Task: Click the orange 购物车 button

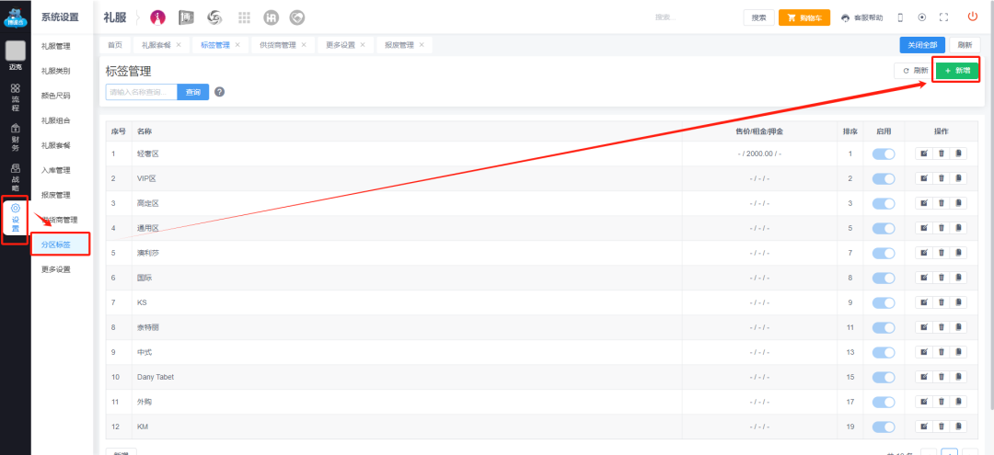Action: pyautogui.click(x=803, y=17)
